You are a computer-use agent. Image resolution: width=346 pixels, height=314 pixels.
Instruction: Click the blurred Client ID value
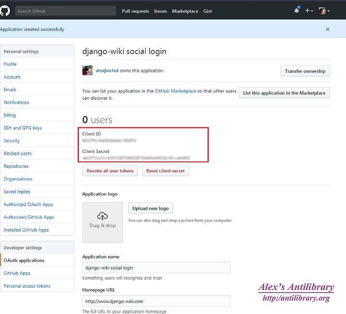(109, 140)
